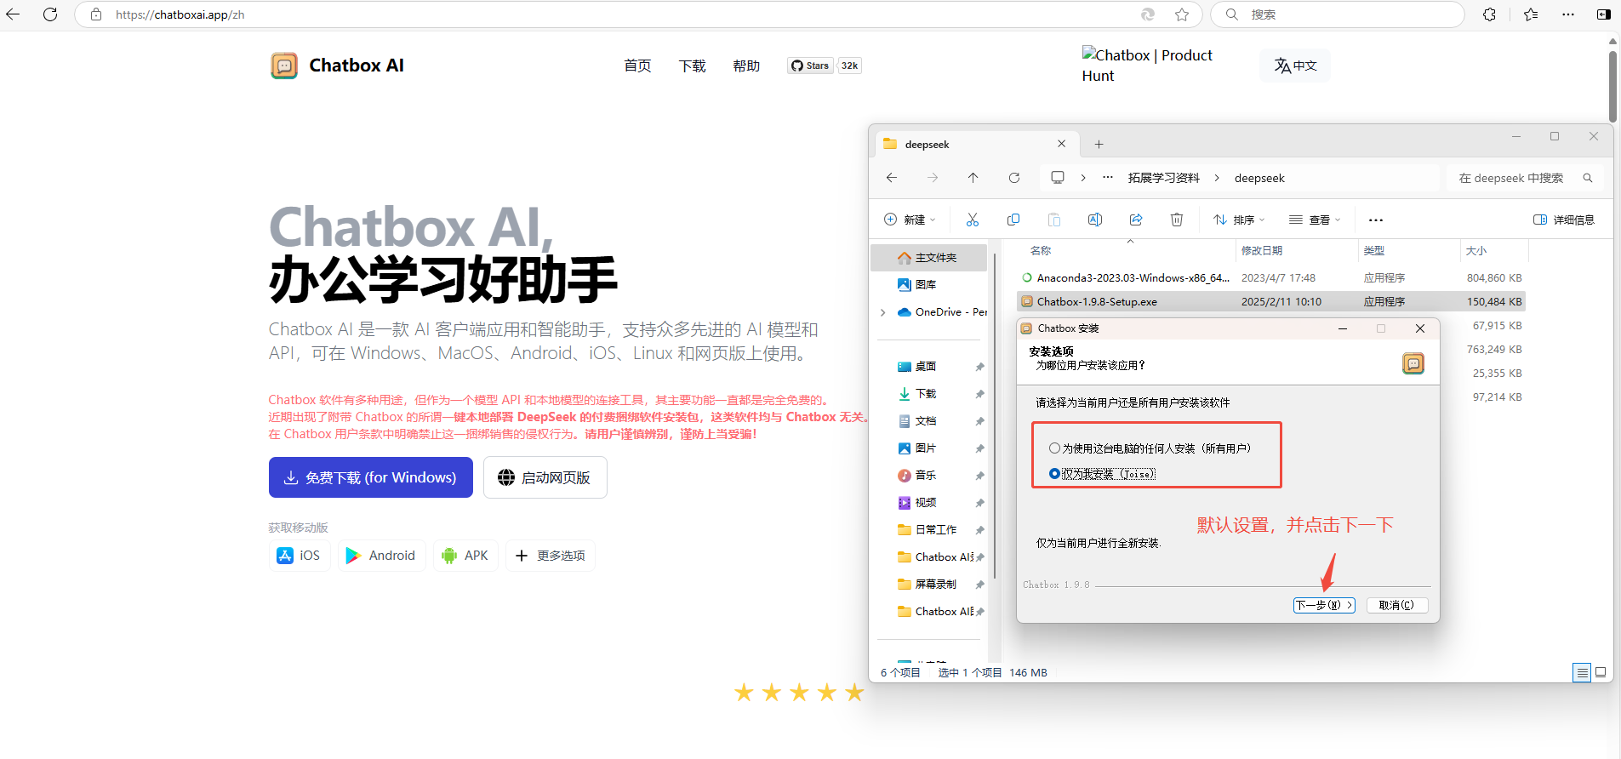Switch Explorer to details list view icon
Image resolution: width=1621 pixels, height=759 pixels.
[x=1582, y=672]
